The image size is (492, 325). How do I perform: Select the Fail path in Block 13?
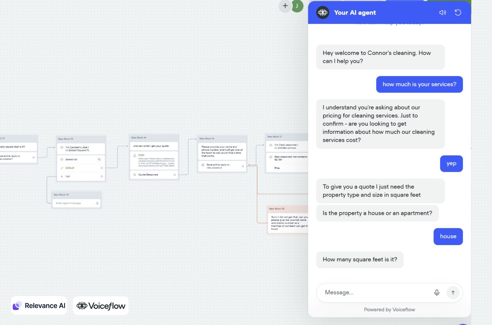(67, 176)
